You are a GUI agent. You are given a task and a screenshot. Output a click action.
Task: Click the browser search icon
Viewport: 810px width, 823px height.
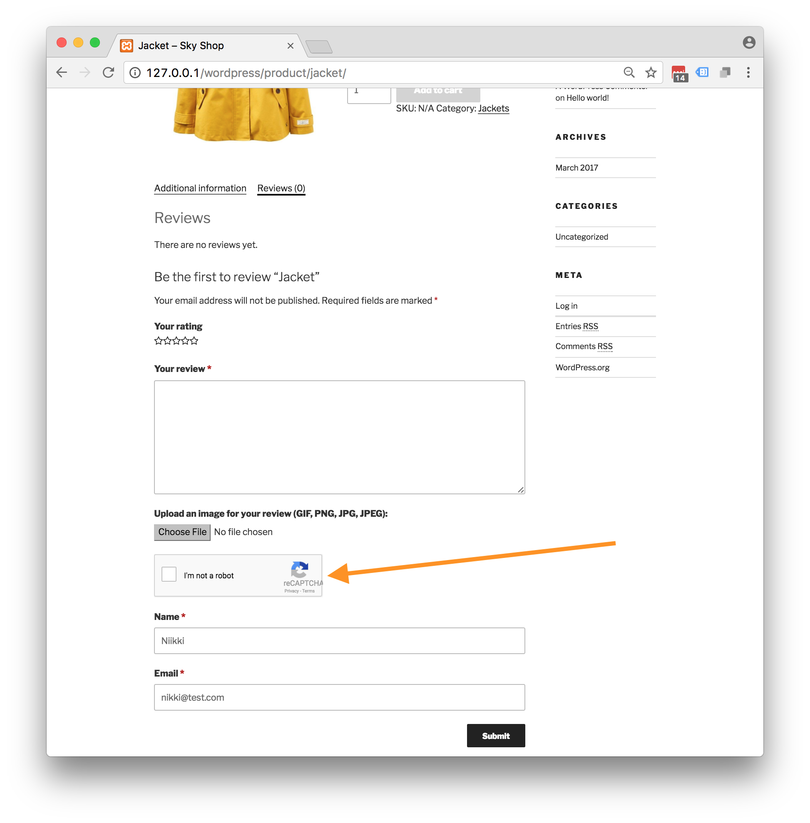(x=630, y=72)
